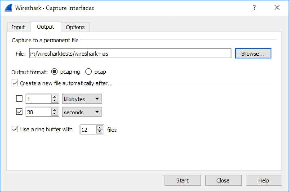Viewport: 289px width, 192px height.
Task: Increase the kilobytes value with up arrow
Action: coord(55,97)
